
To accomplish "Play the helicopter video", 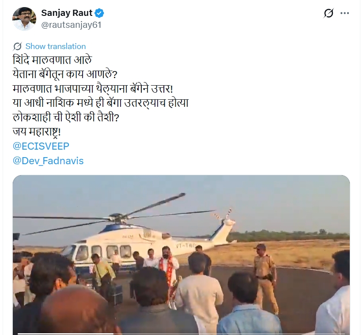I will click(181, 255).
